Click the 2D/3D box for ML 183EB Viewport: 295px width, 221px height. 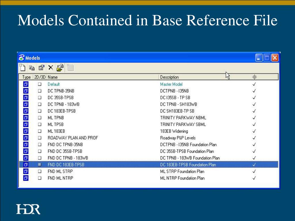[39, 131]
